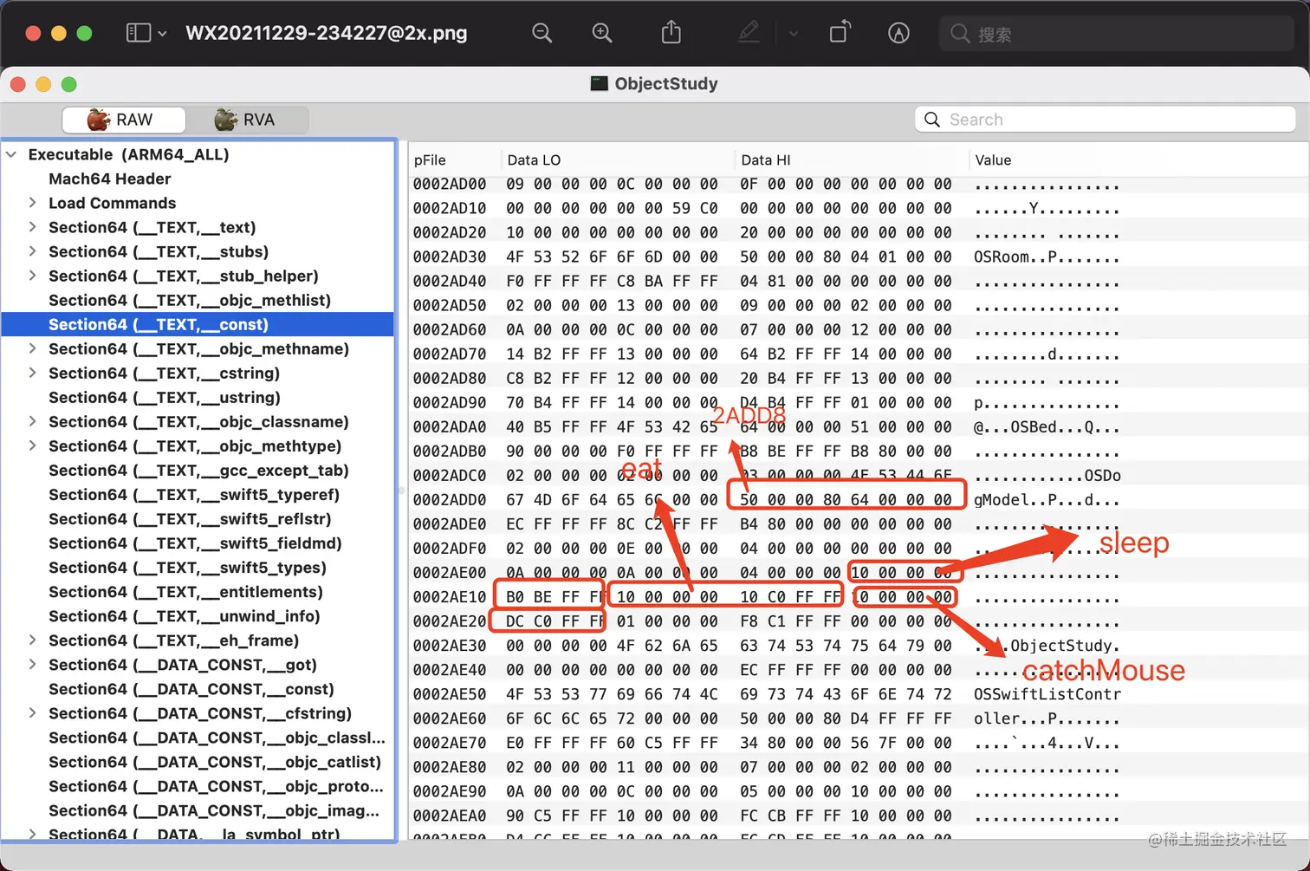Rotate the image using the rotate icon

coord(839,33)
